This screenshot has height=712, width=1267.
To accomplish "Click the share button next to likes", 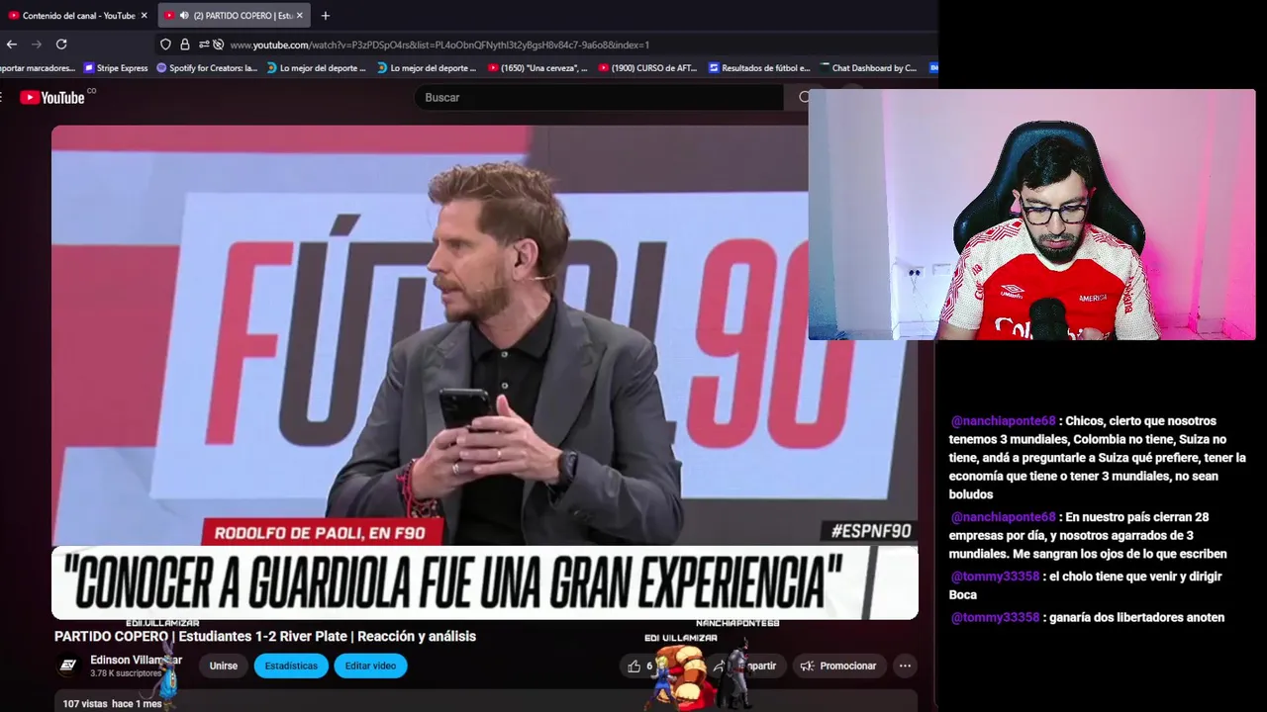I will [x=747, y=666].
